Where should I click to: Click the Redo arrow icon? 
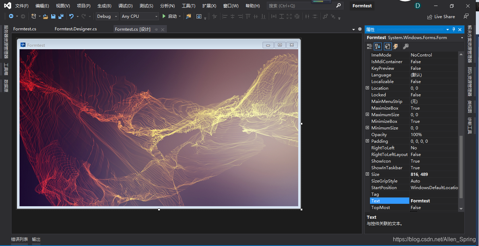click(84, 16)
